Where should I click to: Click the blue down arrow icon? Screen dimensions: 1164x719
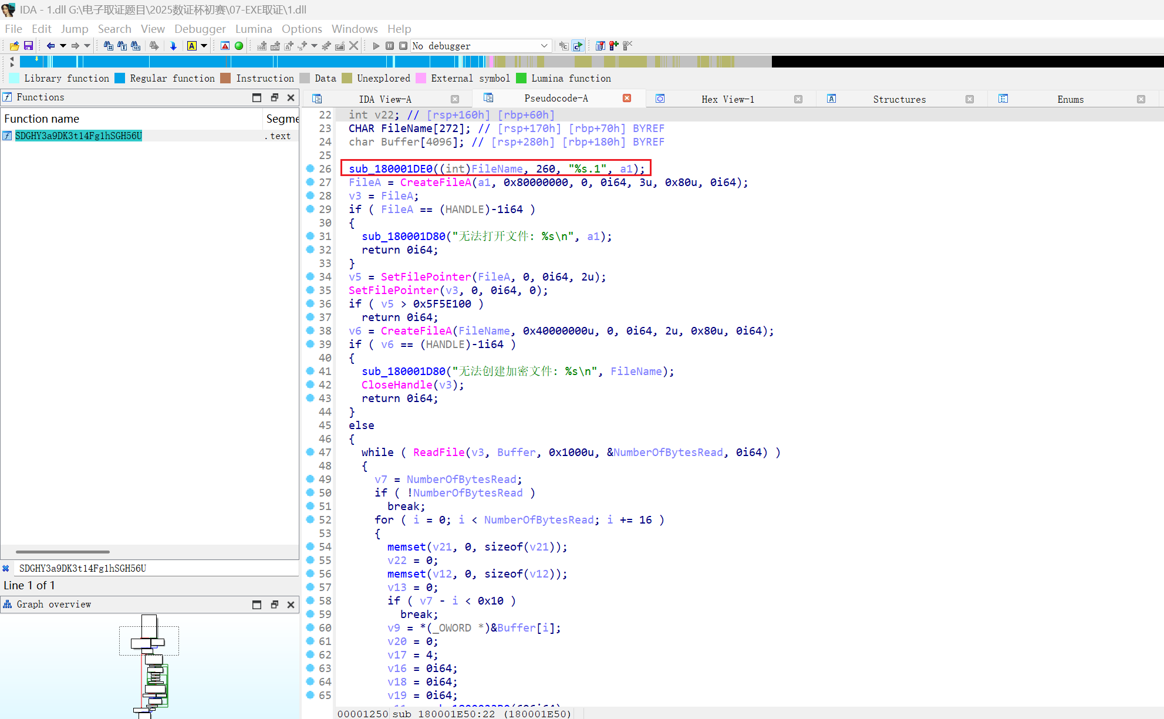coord(173,46)
